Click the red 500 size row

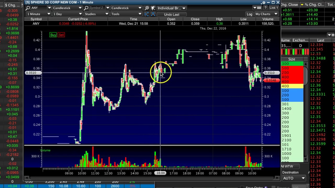tap(292, 68)
